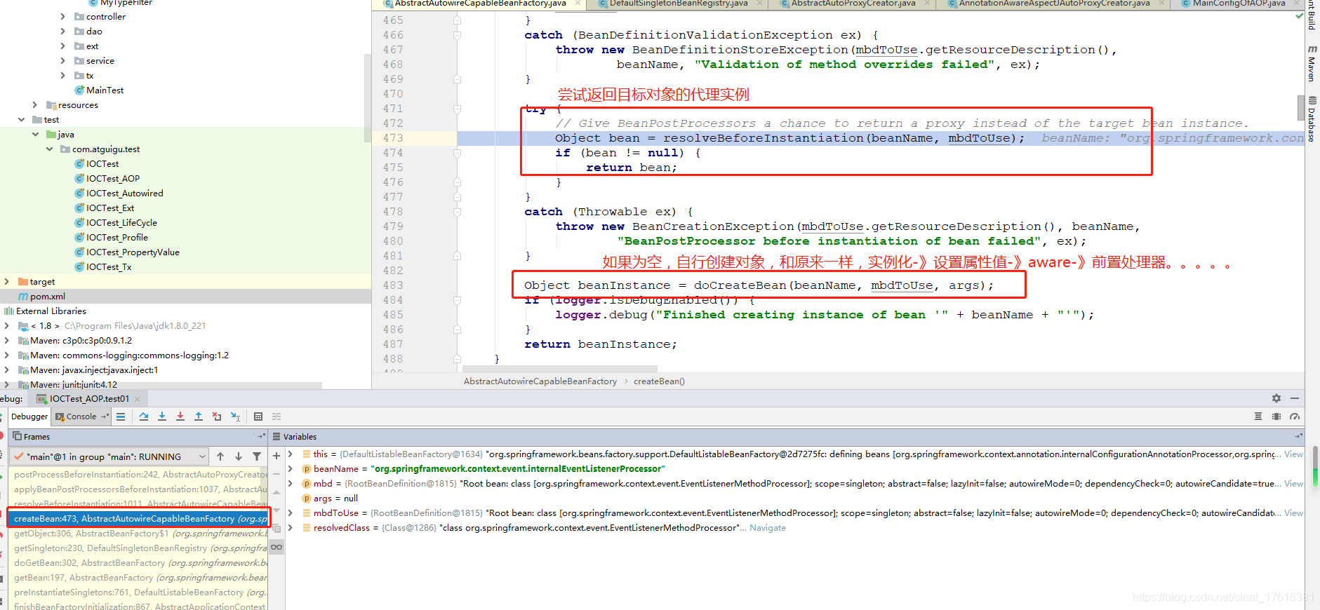Click the frames filter funnel icon
1320x610 pixels.
(x=257, y=456)
